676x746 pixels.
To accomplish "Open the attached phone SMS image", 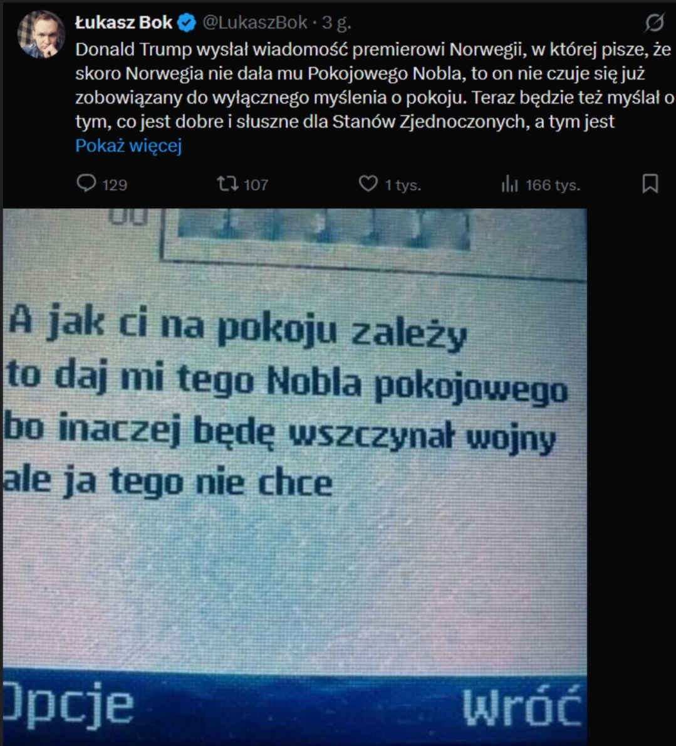I will 294,476.
